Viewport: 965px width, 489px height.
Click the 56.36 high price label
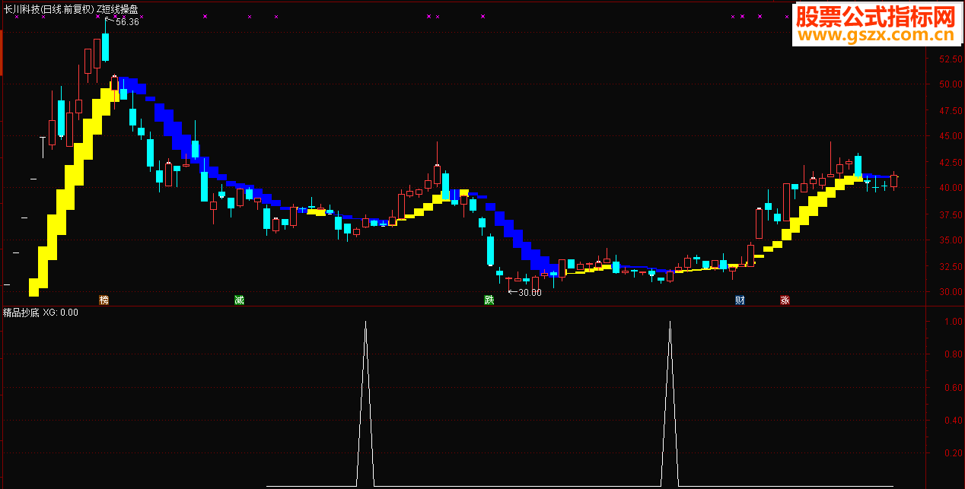pyautogui.click(x=127, y=22)
